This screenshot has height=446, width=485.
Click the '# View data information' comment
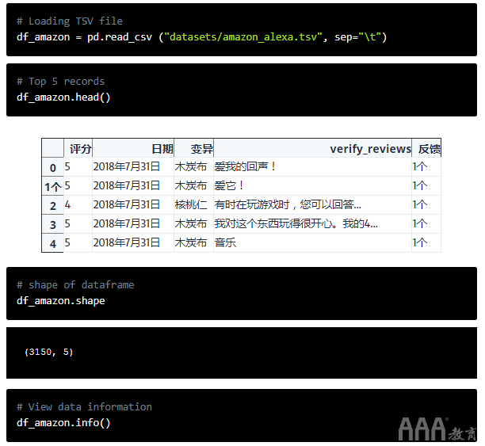point(85,406)
